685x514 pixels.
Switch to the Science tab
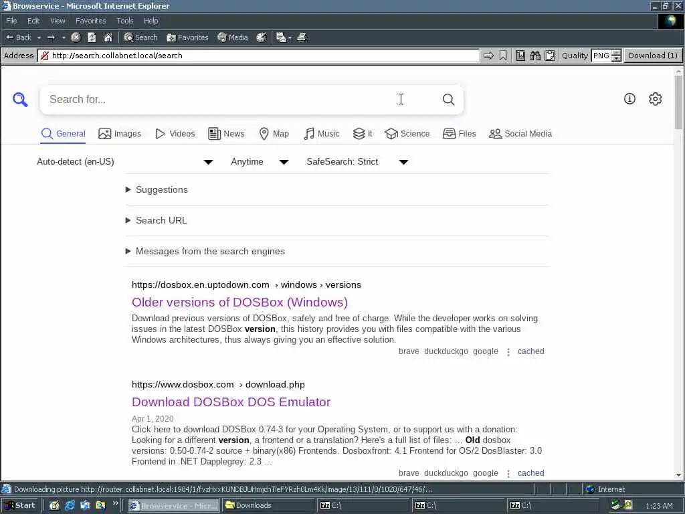click(407, 134)
